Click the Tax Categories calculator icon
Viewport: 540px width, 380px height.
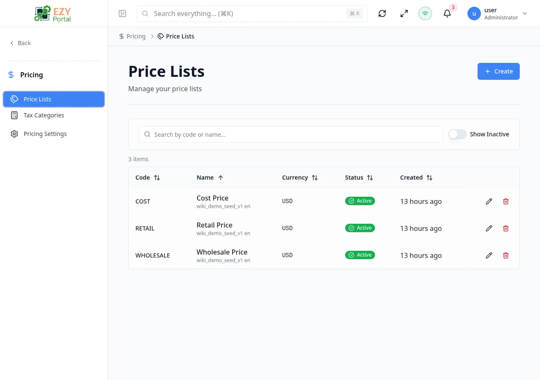click(x=14, y=115)
